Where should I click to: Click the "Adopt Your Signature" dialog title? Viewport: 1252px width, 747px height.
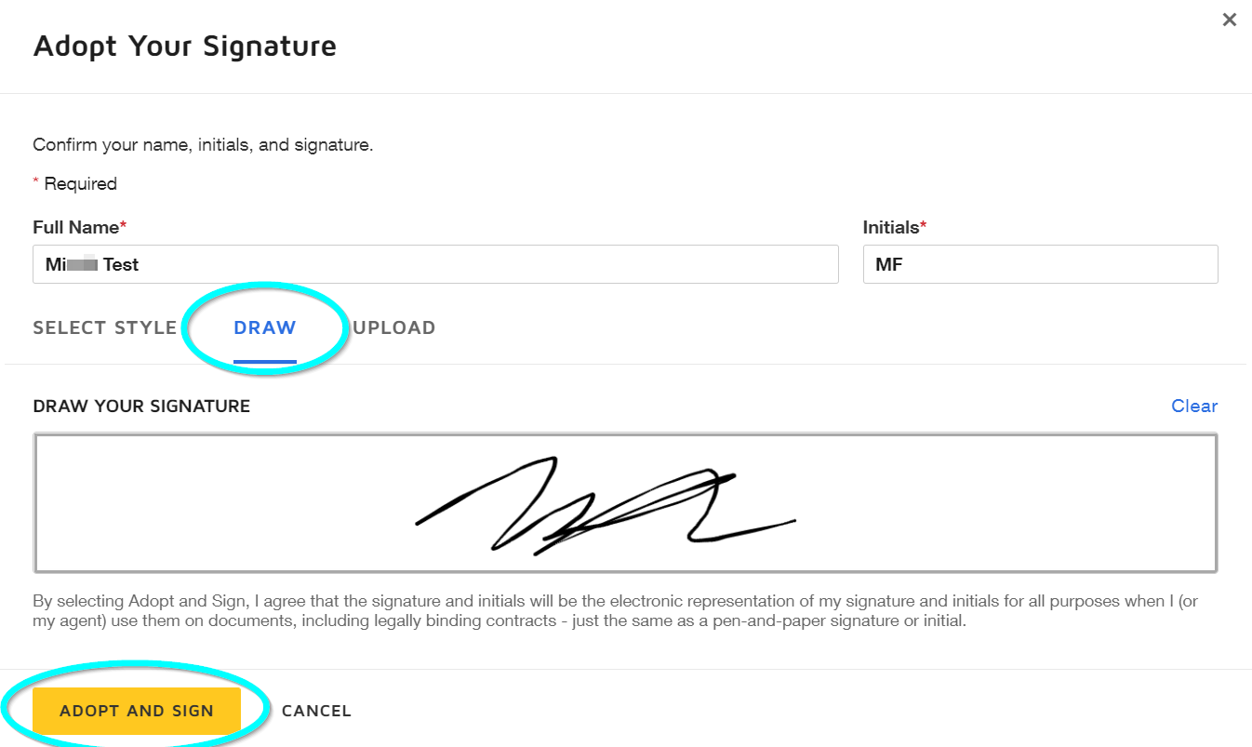coord(184,46)
